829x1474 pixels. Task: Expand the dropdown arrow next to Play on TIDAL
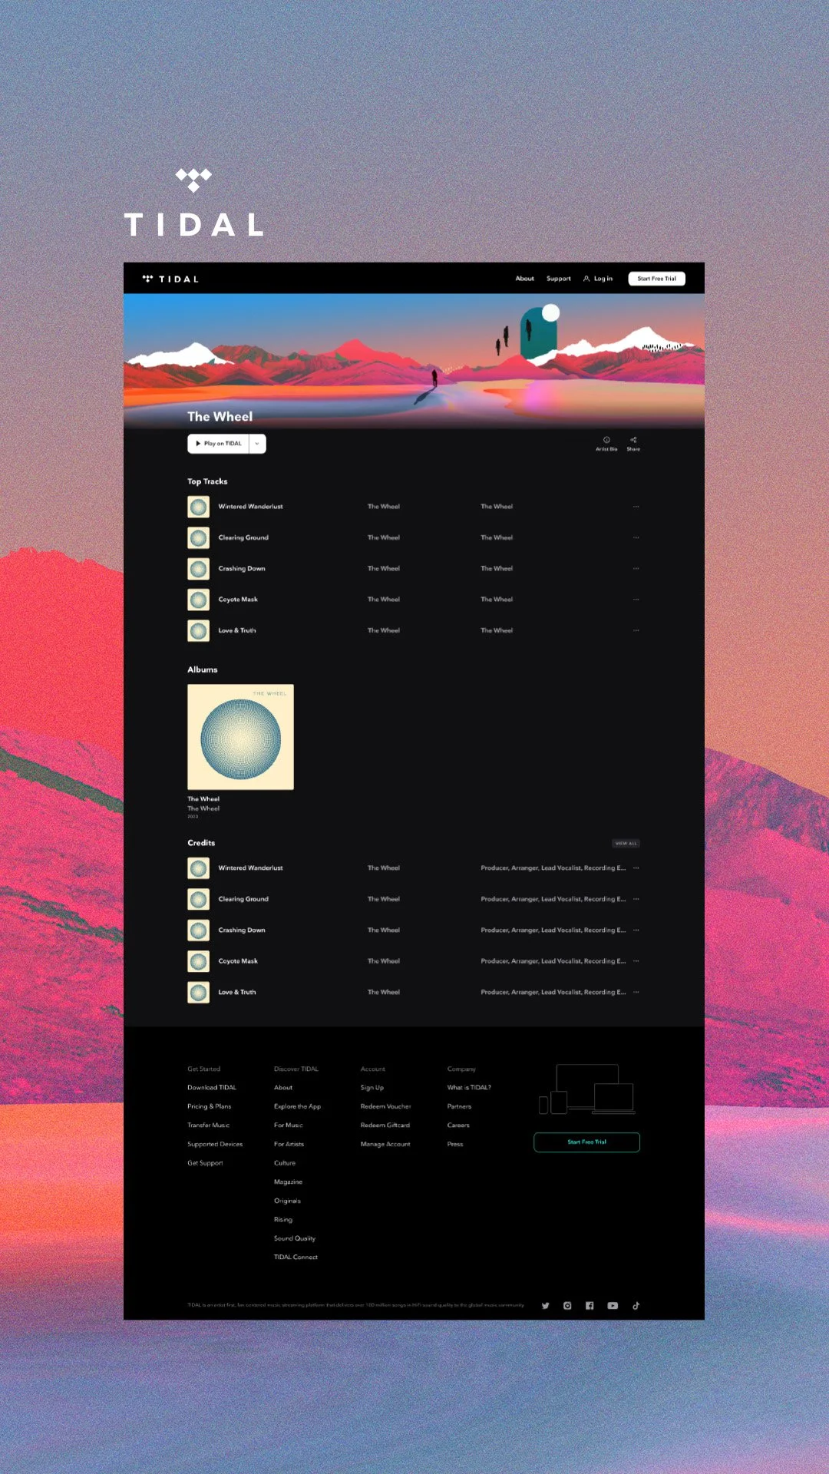(x=257, y=444)
